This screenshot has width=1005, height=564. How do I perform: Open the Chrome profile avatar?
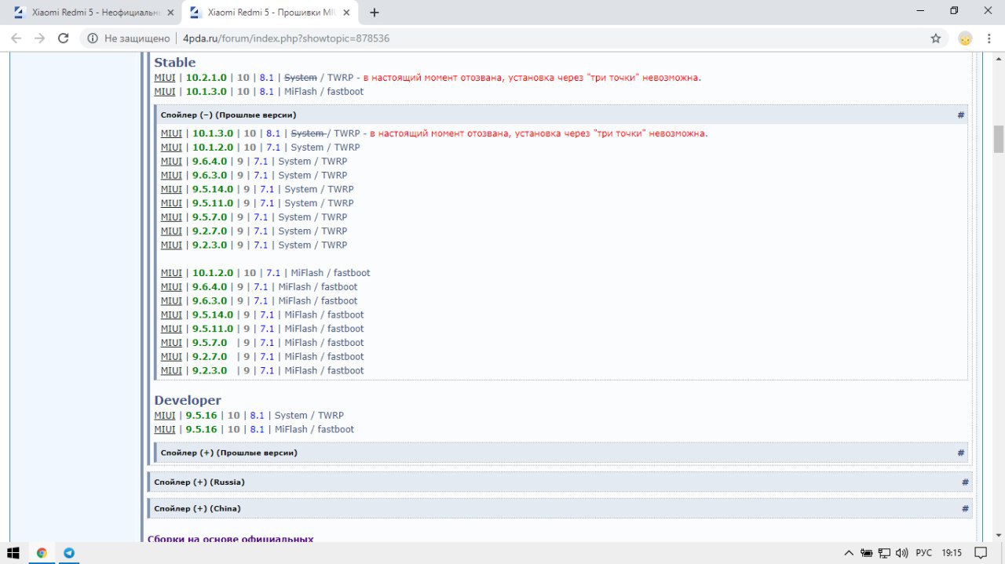click(x=966, y=38)
